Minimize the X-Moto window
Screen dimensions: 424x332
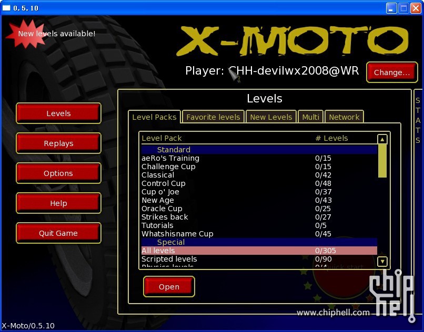point(391,8)
